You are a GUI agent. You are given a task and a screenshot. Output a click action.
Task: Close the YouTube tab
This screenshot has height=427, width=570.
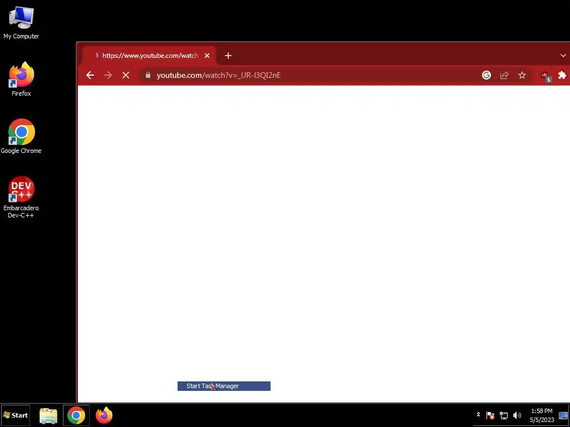pos(207,56)
